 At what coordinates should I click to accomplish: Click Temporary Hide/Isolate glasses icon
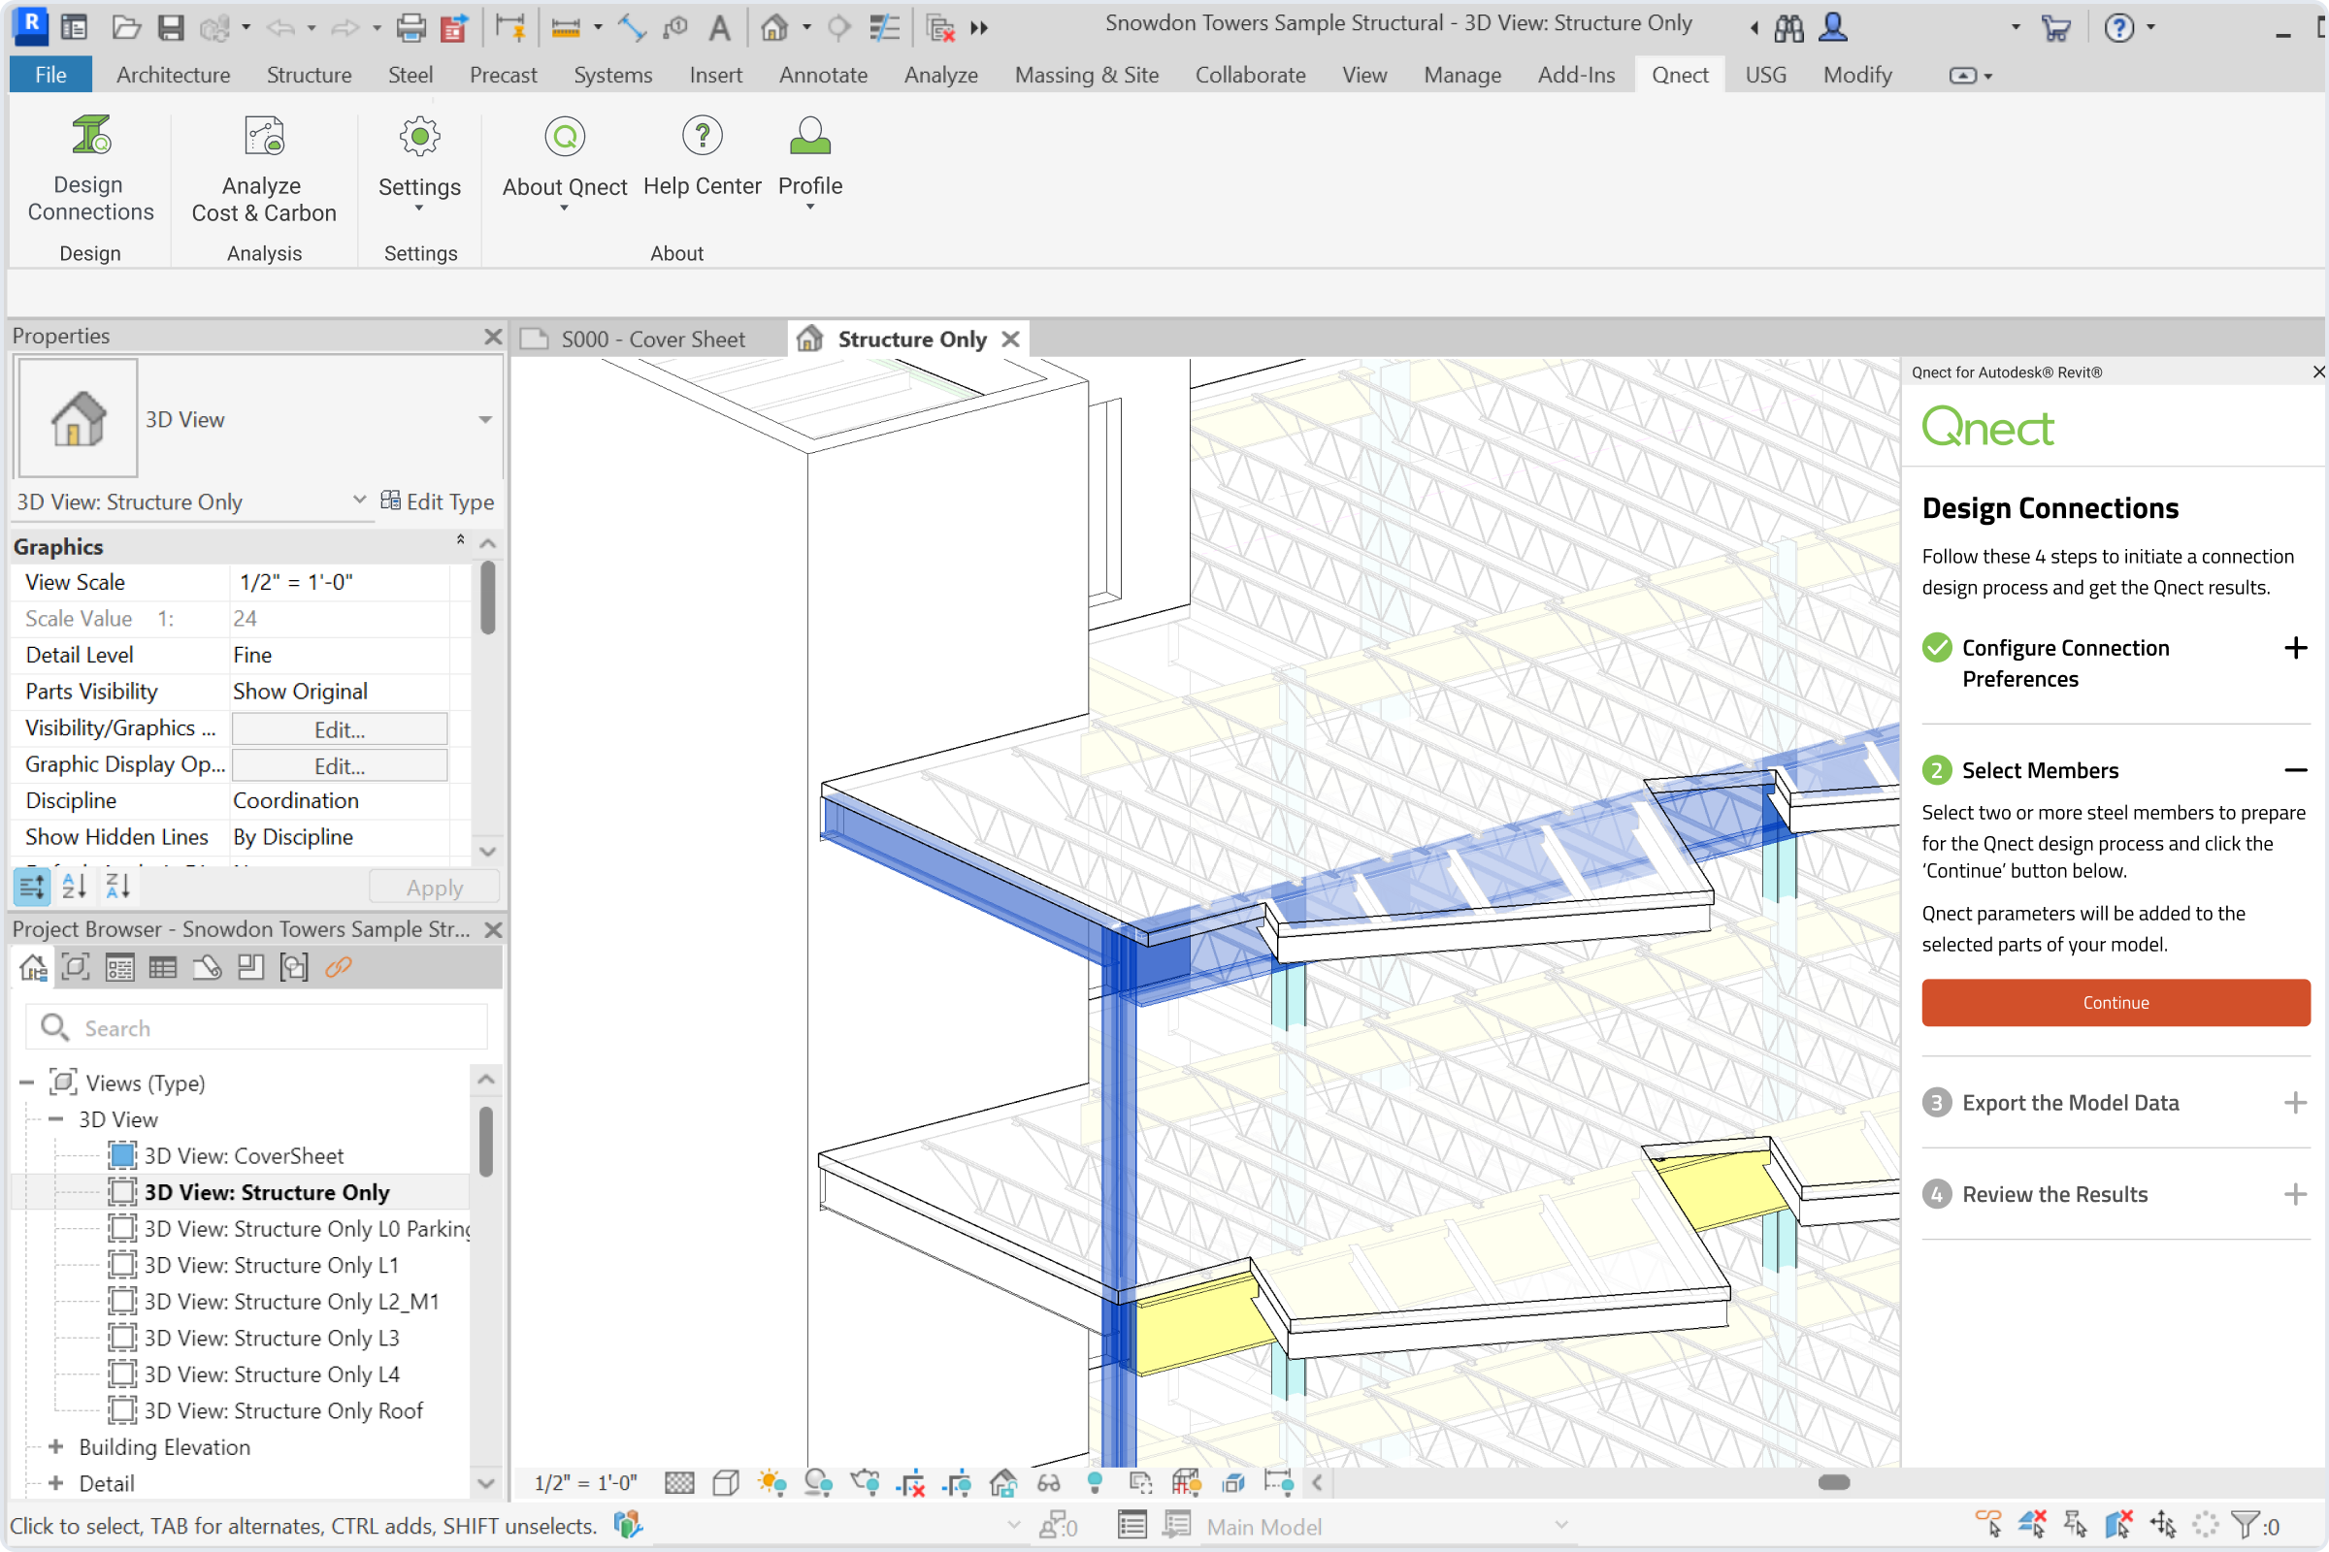(1049, 1483)
